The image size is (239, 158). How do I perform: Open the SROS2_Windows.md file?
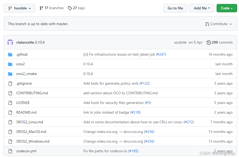pos(33,142)
